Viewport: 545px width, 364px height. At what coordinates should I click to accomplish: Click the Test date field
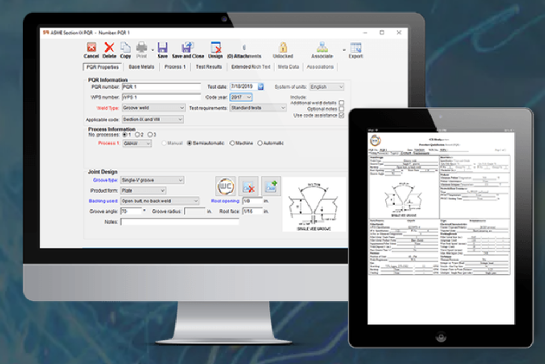244,87
